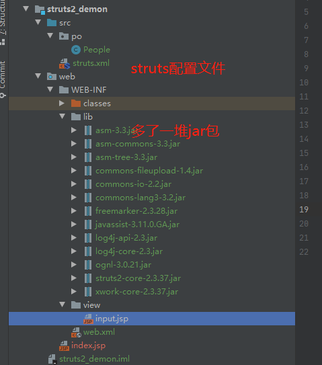
Task: Click the web resource folder icon
Action: 52,77
